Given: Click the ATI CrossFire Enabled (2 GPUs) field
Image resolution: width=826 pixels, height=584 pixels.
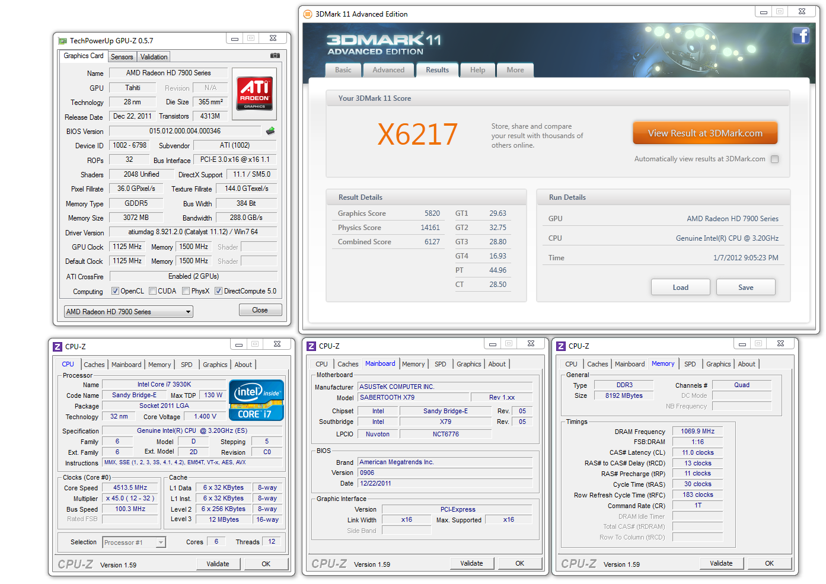Looking at the screenshot, I should [x=193, y=276].
